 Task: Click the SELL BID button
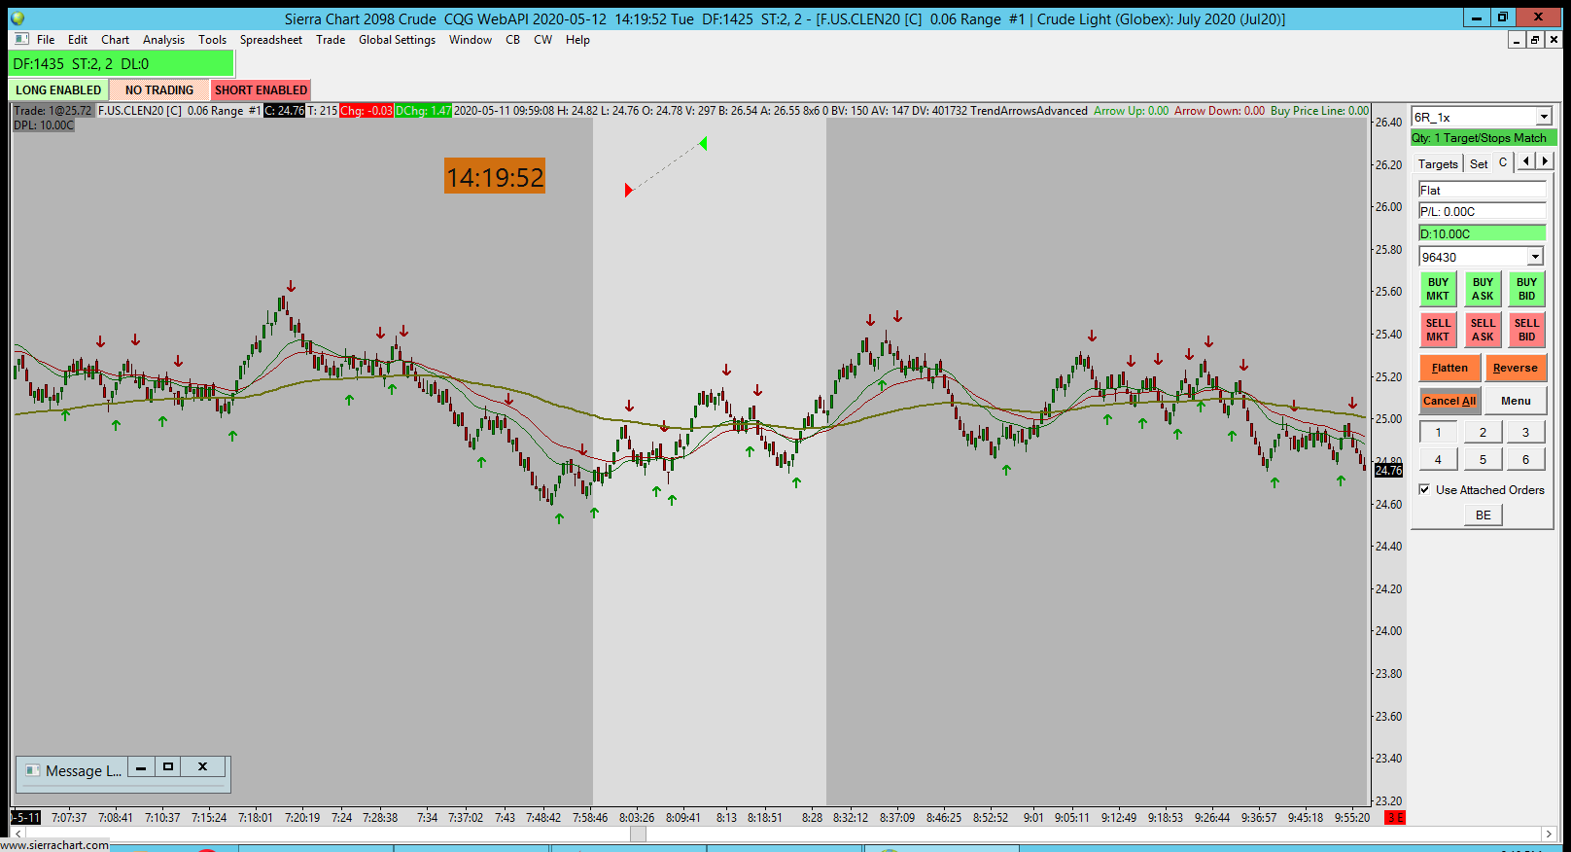[1526, 331]
